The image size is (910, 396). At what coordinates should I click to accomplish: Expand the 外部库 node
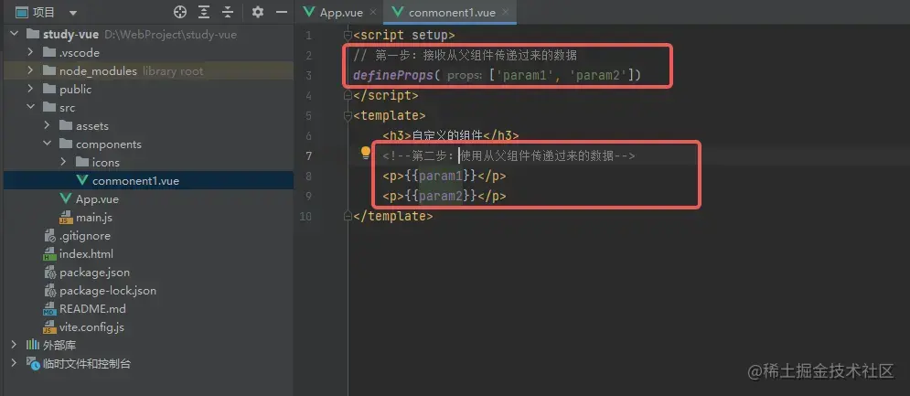pyautogui.click(x=15, y=346)
